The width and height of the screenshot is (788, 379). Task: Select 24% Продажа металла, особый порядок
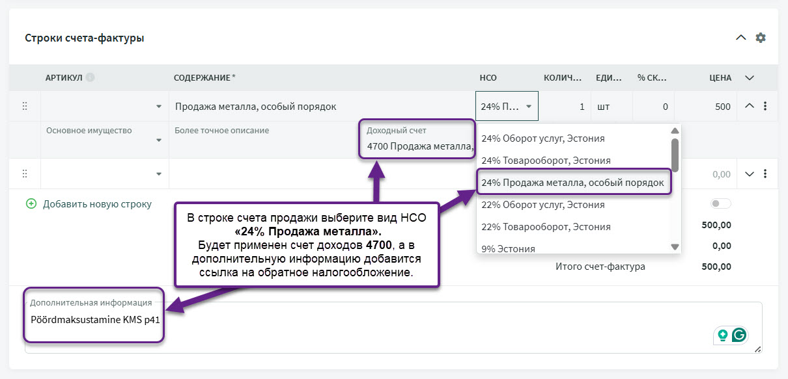(x=572, y=183)
